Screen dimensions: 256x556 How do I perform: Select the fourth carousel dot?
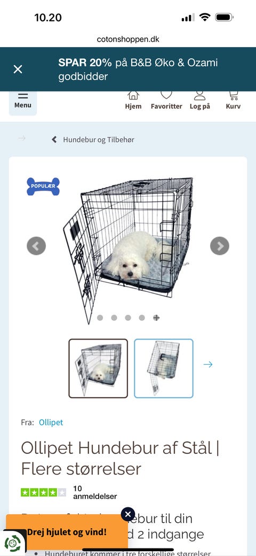pyautogui.click(x=142, y=318)
